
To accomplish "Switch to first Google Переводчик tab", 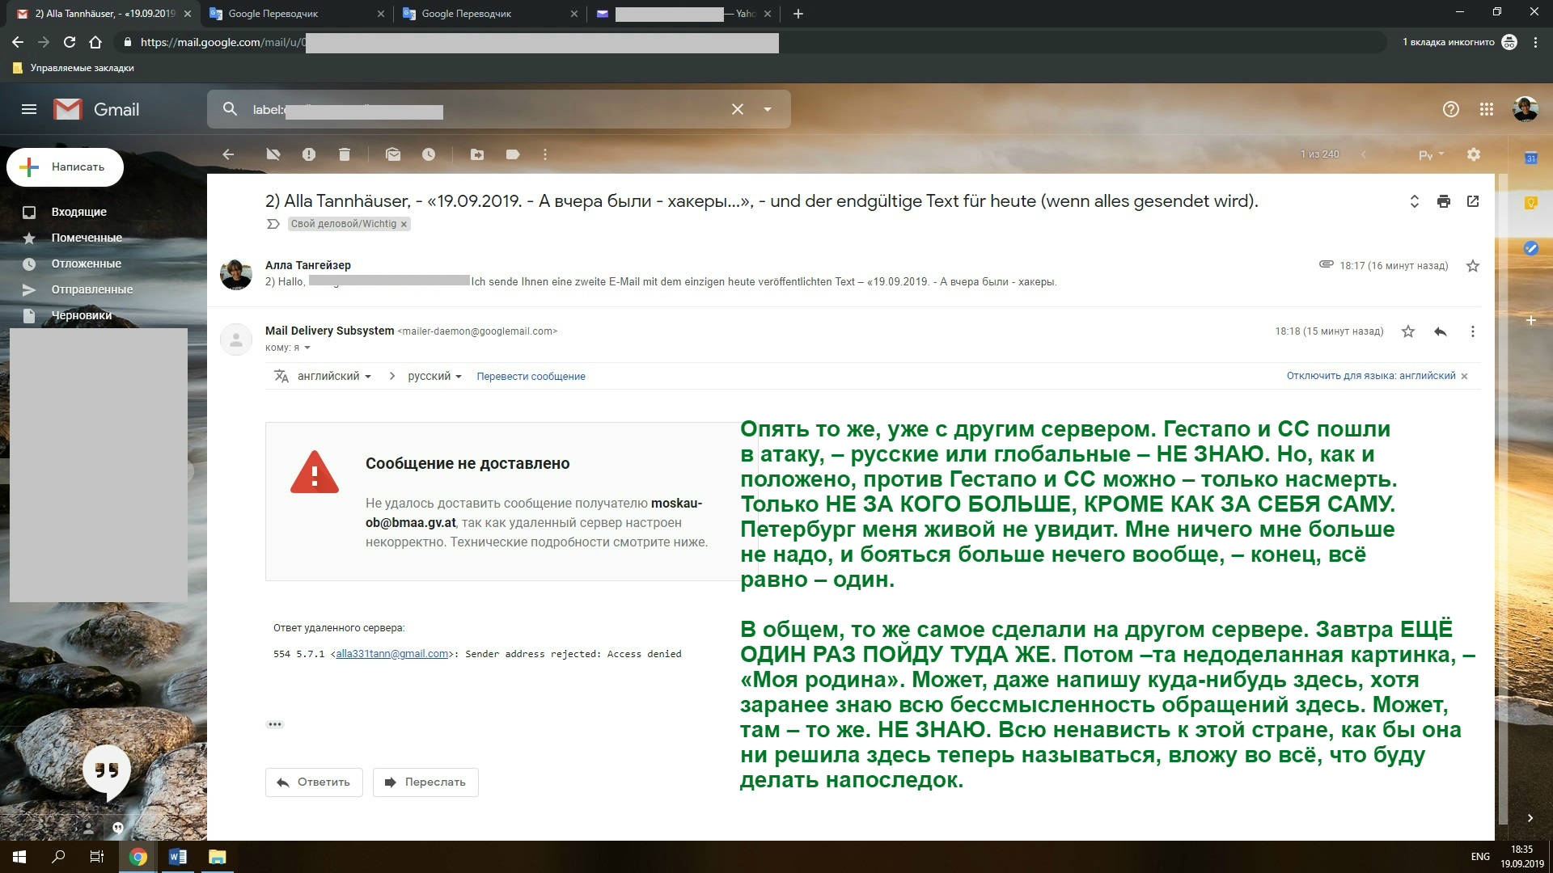I will coord(297,14).
